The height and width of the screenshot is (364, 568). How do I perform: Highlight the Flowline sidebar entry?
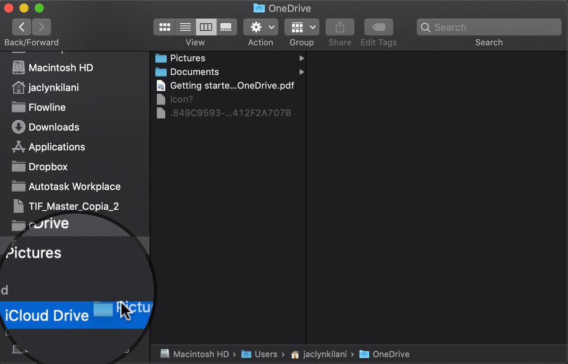coord(46,107)
